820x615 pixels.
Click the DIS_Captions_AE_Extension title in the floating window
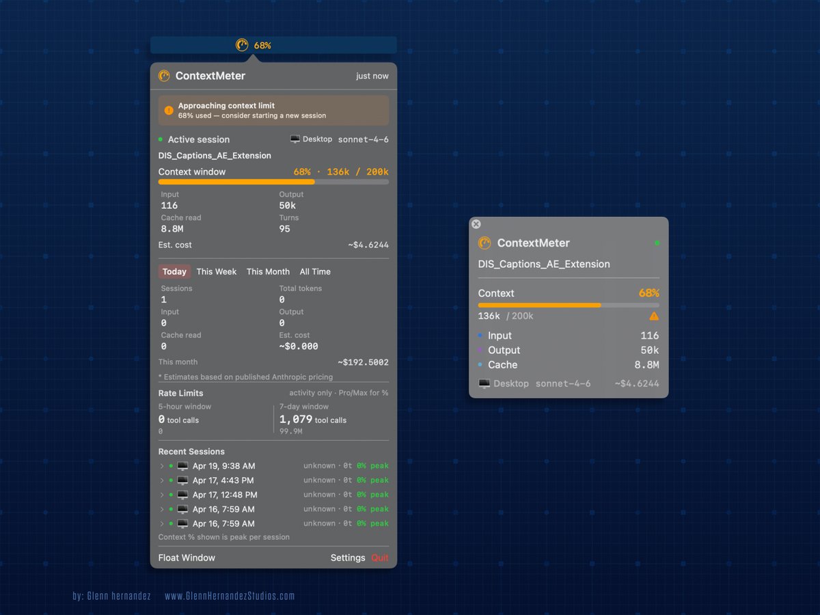[x=544, y=264]
